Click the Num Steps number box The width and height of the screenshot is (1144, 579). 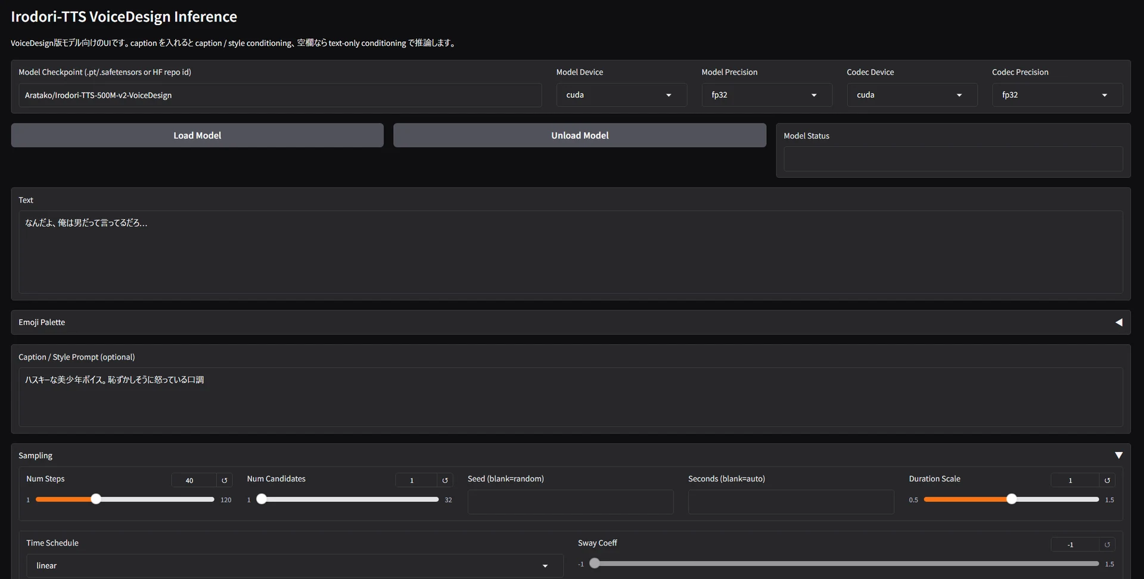pyautogui.click(x=194, y=481)
